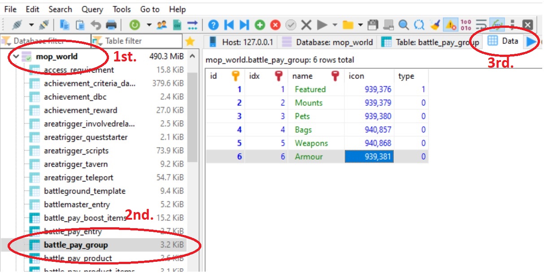Click the export CSV icon
Screen dimensions: 544x273
click(177, 25)
